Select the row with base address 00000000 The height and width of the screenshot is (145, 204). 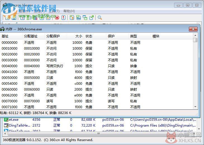tap(96, 43)
